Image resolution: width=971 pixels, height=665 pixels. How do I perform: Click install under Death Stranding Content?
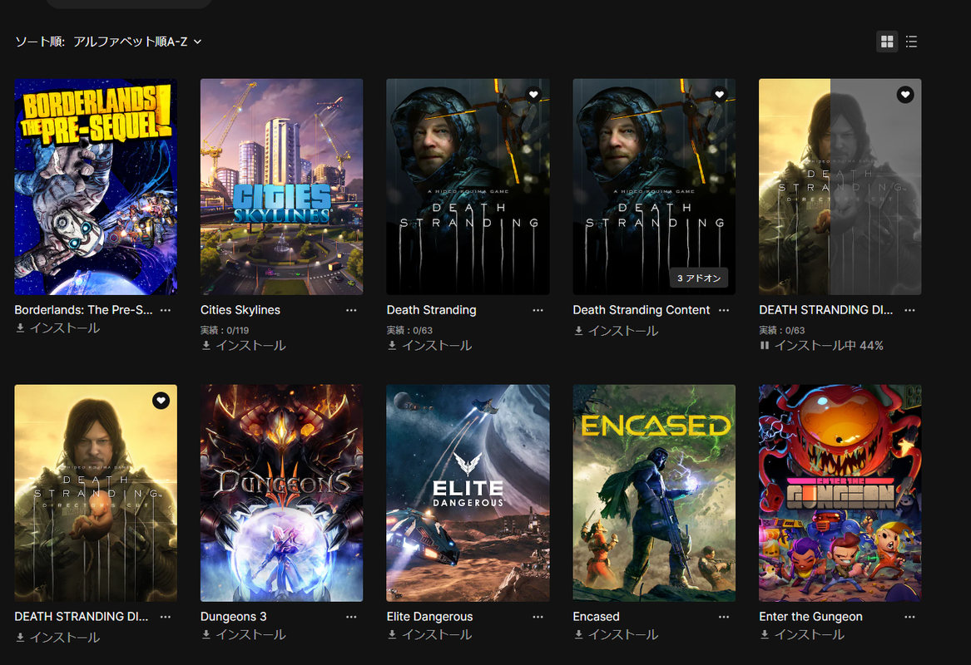pos(616,331)
